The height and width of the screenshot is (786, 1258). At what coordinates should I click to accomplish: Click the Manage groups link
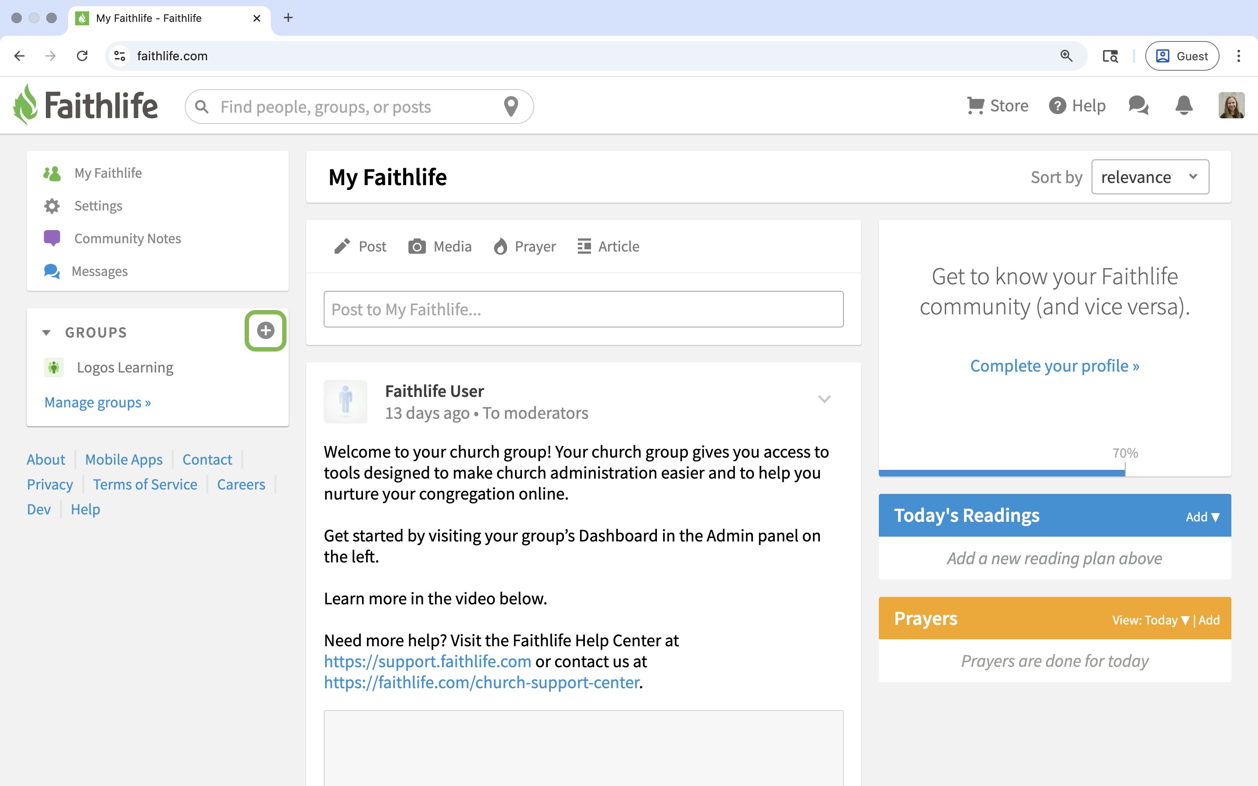tap(98, 402)
